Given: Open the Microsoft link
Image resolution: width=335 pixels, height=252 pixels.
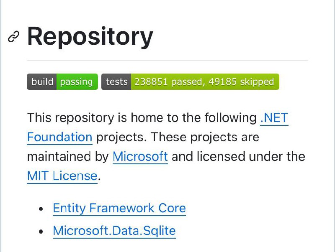Looking at the screenshot, I should tap(140, 156).
